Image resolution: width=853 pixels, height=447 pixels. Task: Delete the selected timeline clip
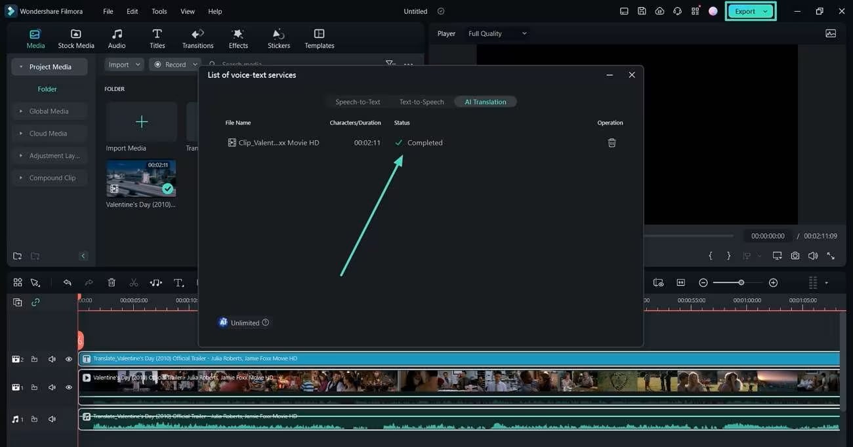point(112,282)
